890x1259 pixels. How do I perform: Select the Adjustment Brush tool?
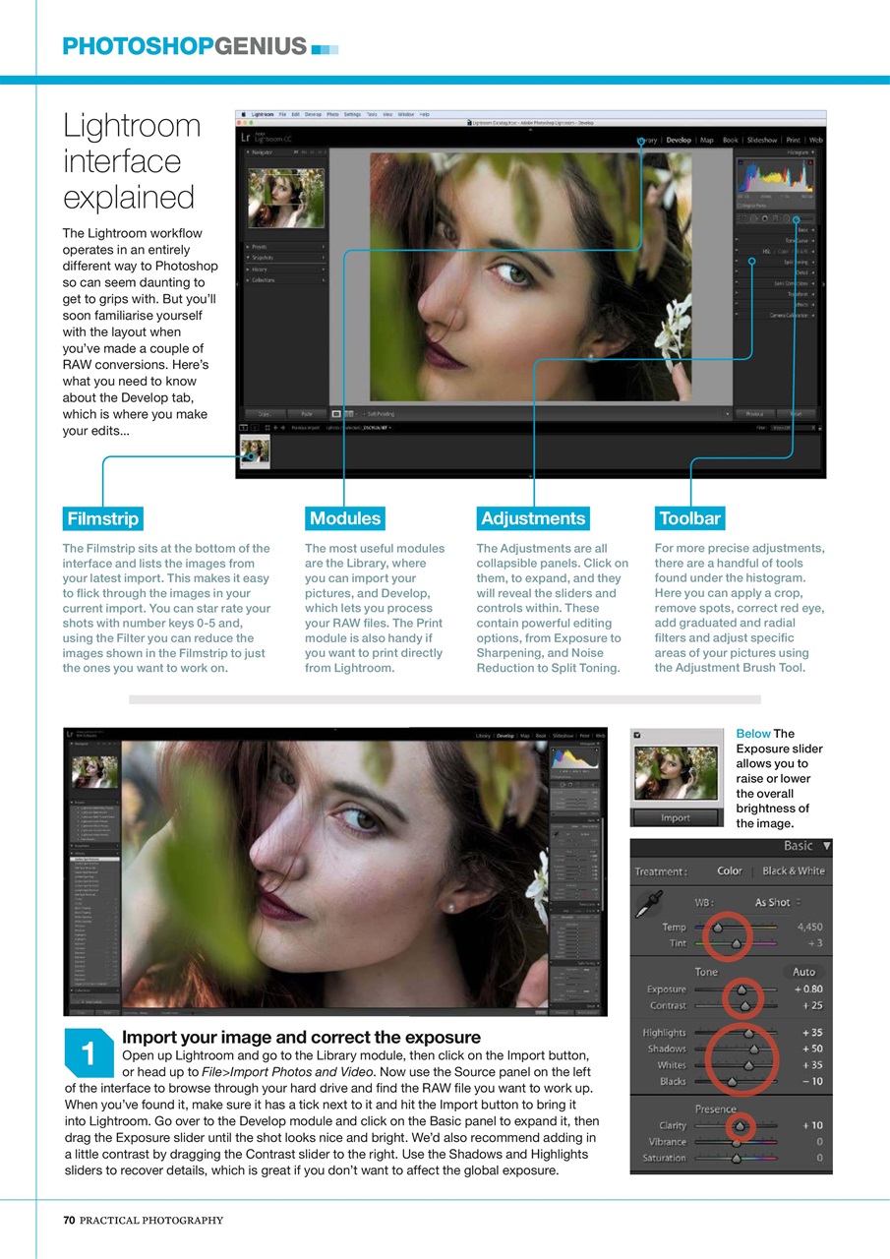point(797,218)
